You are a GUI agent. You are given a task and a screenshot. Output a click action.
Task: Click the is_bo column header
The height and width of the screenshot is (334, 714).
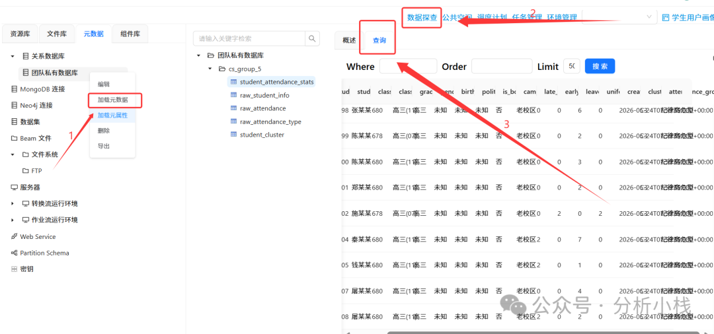click(509, 91)
